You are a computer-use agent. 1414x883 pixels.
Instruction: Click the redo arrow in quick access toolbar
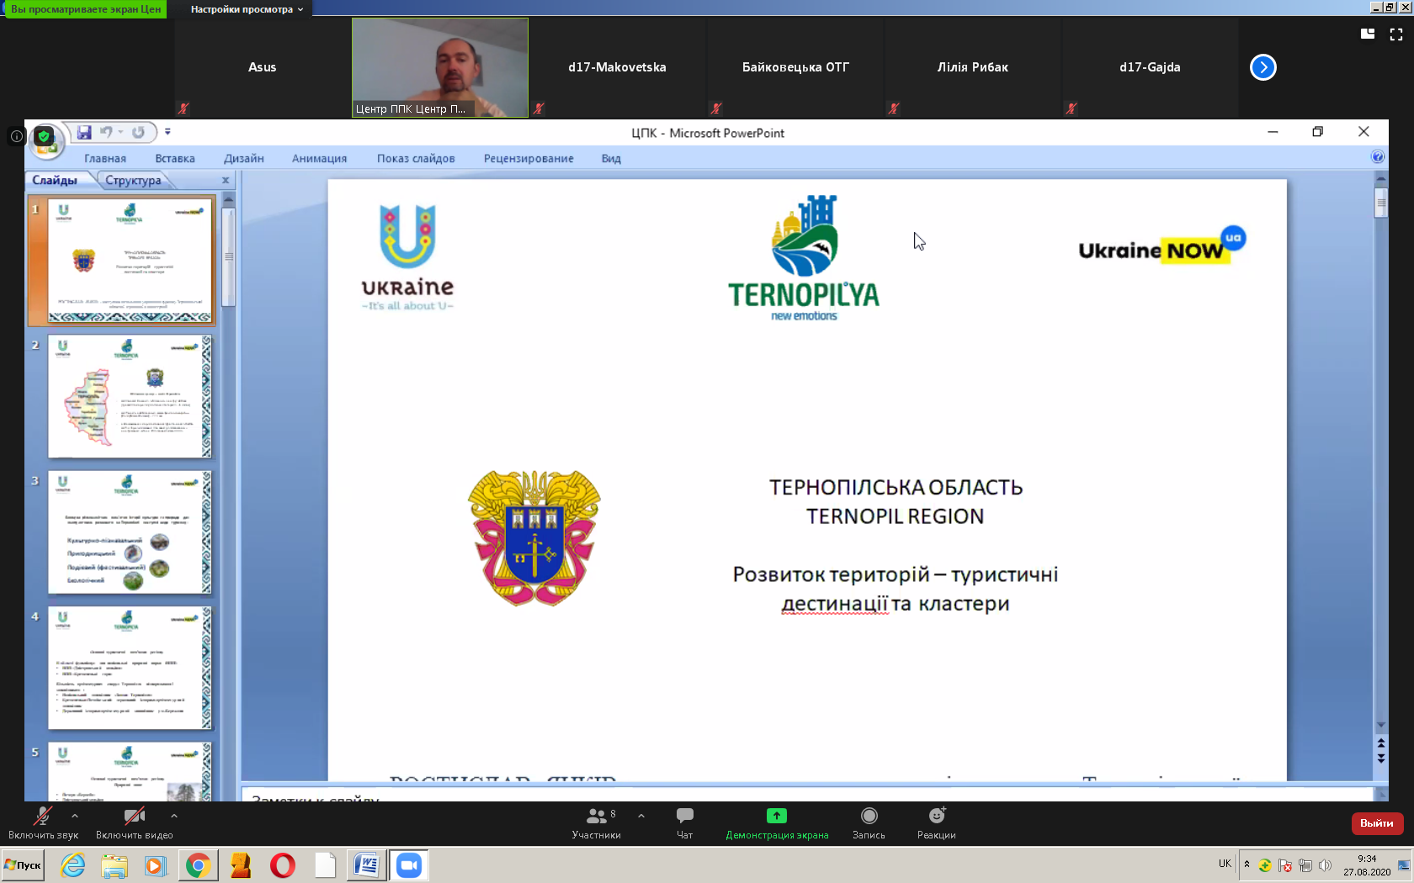tap(139, 132)
